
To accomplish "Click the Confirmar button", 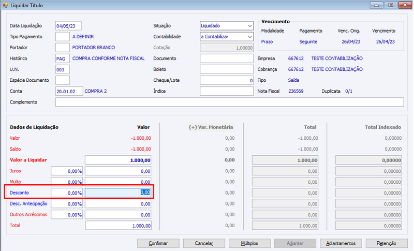I will [158, 243].
